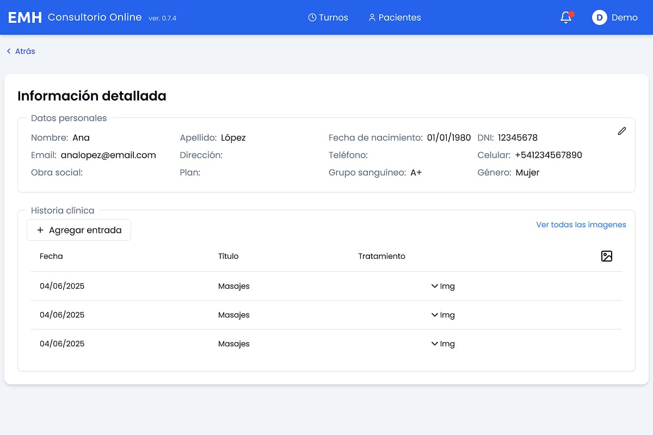
Task: Open the Turnos menu item
Action: pos(333,17)
